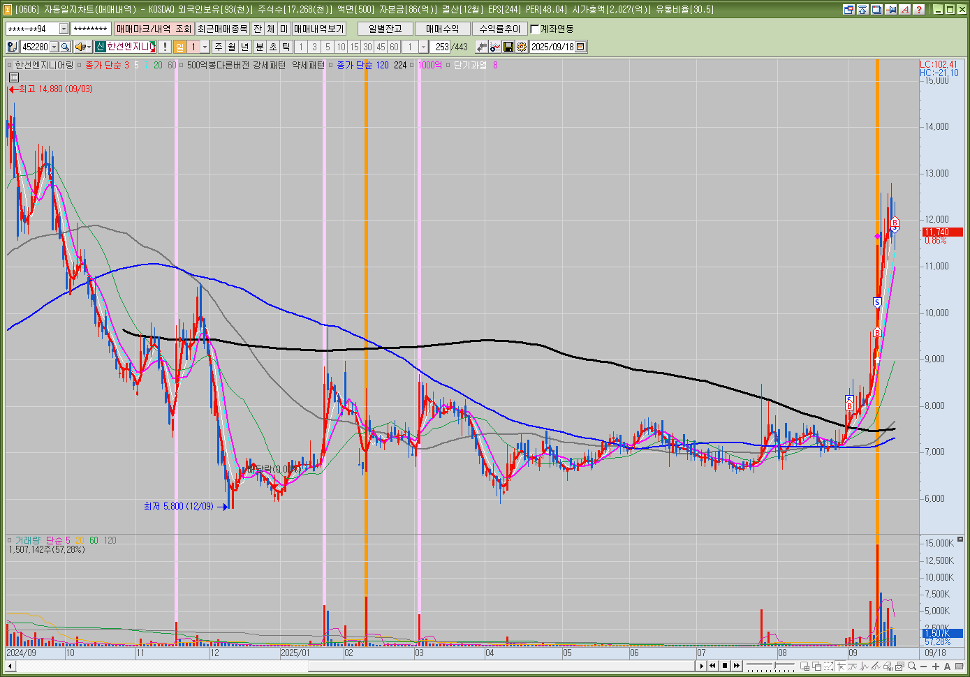The width and height of the screenshot is (970, 677).
Task: Open the speaker icon dropdown arrow
Action: click(x=89, y=47)
